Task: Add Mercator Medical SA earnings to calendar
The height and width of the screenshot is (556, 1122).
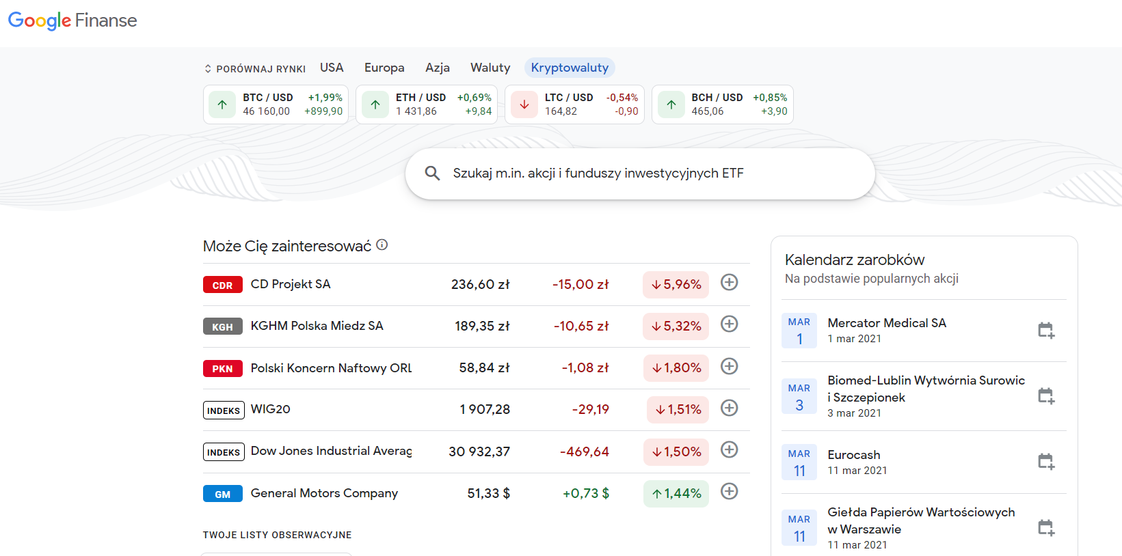Action: coord(1046,331)
